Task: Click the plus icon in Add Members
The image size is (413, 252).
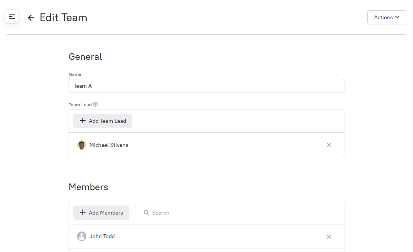Action: [83, 212]
